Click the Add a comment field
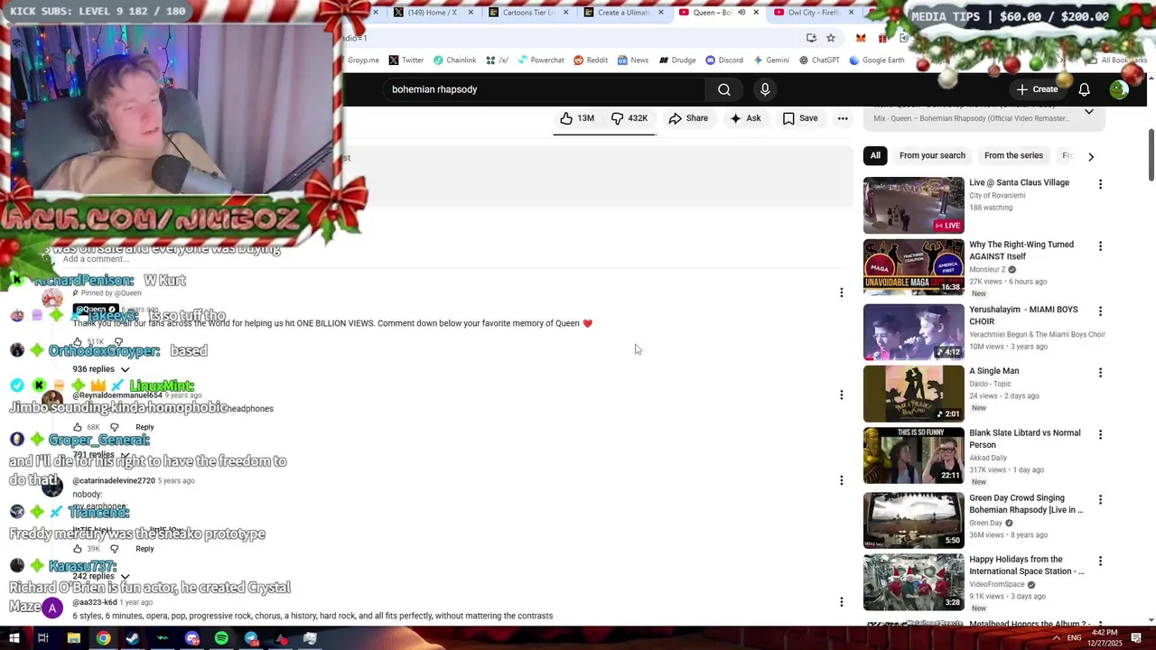Image resolution: width=1156 pixels, height=650 pixels. pyautogui.click(x=452, y=259)
